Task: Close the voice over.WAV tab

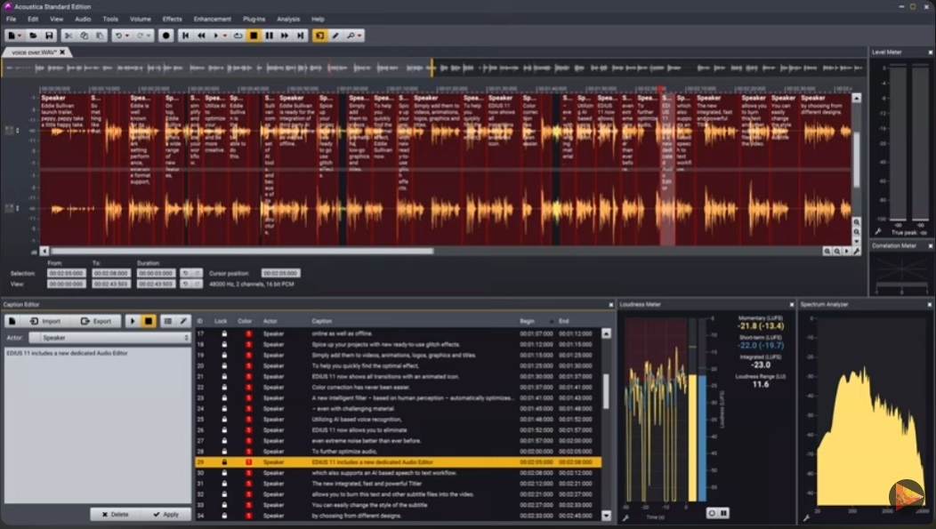Action: (62, 52)
